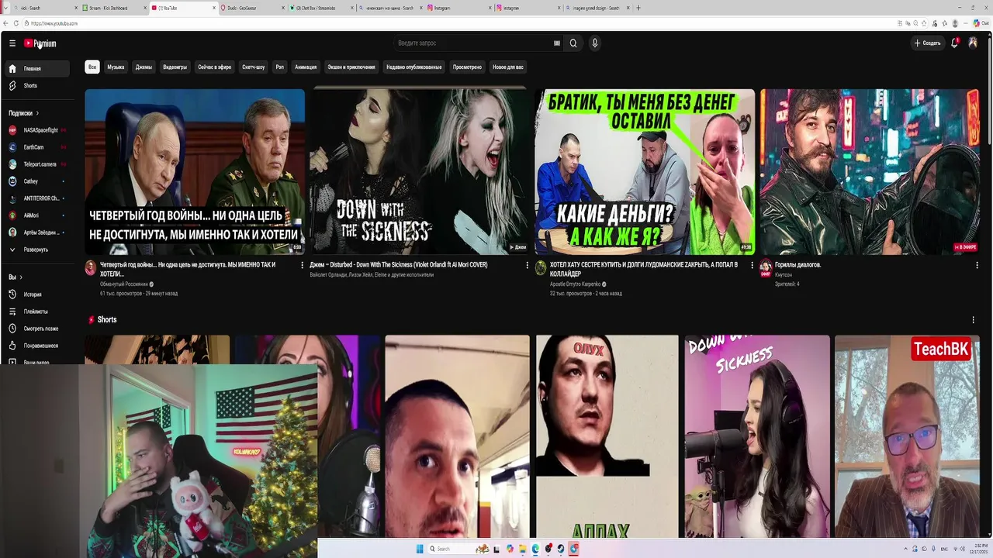
Task: Open taskbar clock showing 2:52 PM
Action: point(978,549)
